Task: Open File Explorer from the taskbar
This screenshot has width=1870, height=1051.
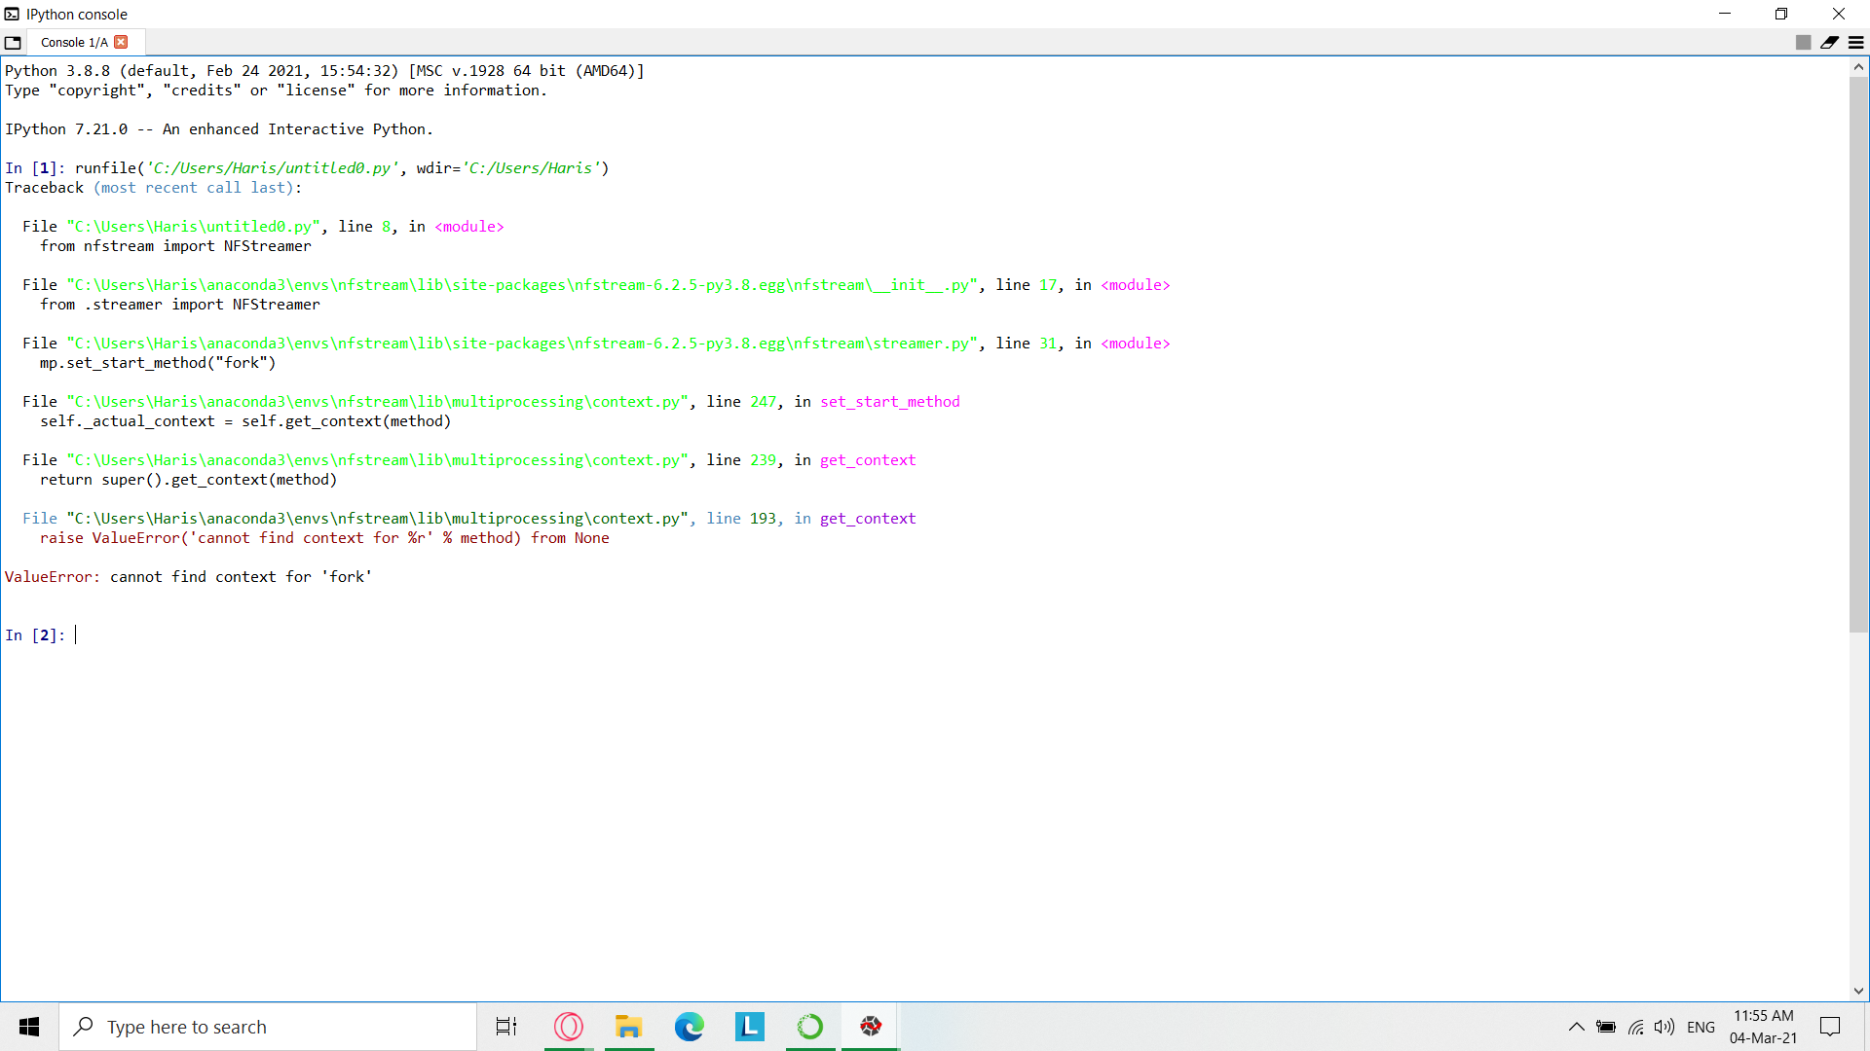Action: [629, 1027]
